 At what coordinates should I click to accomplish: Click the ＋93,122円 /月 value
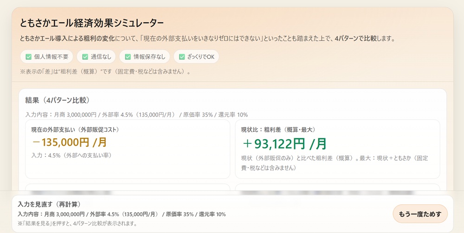[x=284, y=144]
